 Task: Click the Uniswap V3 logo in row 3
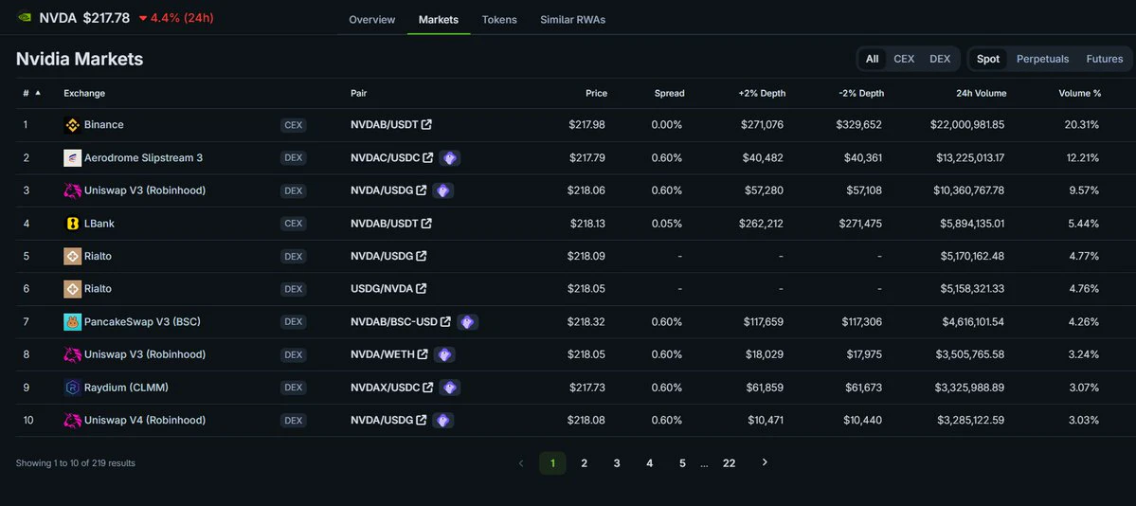pos(72,190)
